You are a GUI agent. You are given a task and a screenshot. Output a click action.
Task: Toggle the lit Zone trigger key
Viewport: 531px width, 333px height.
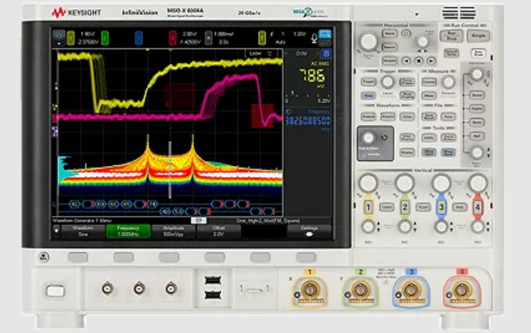368,95
